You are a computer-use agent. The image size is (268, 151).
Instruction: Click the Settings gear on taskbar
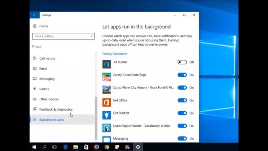point(138,147)
